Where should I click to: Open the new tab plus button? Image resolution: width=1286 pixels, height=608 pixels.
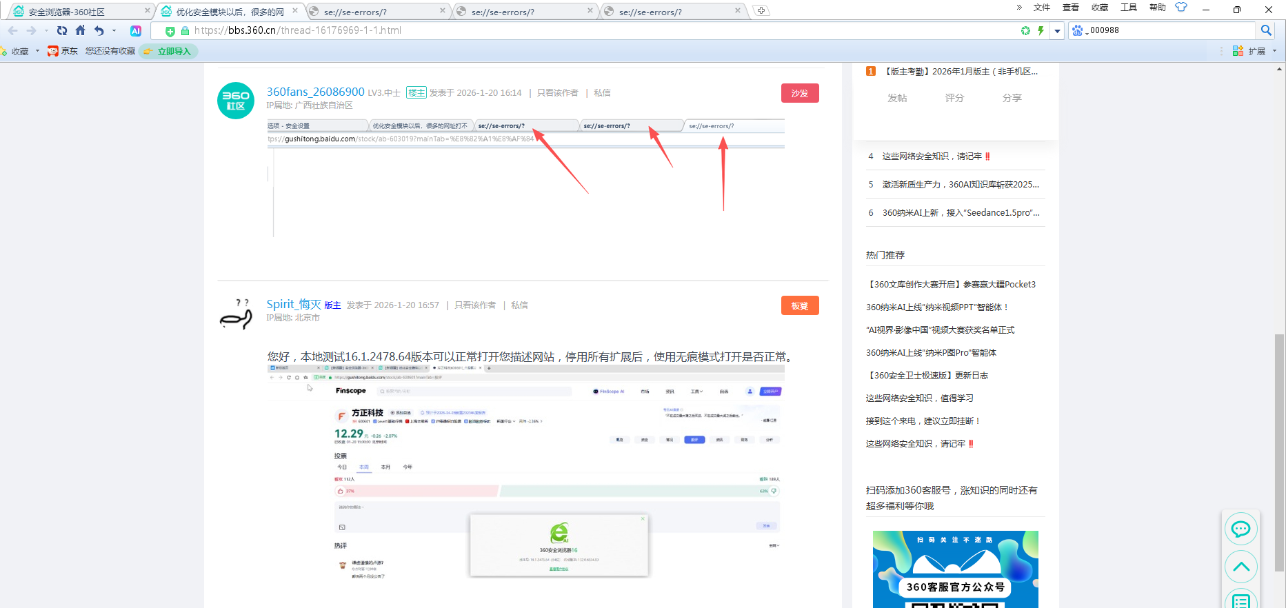tap(761, 10)
